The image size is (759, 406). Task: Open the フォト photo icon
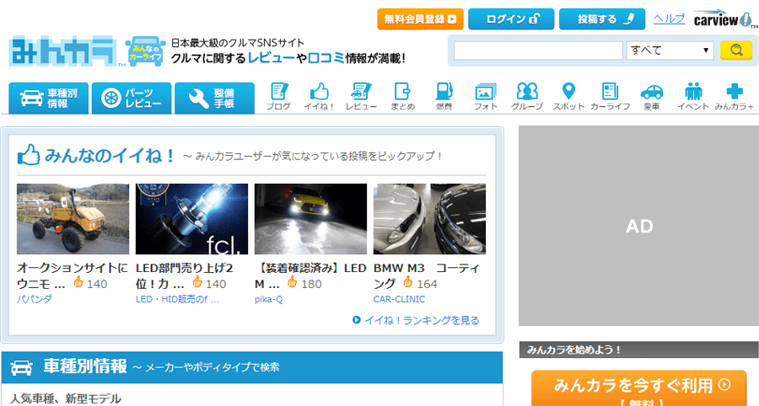point(486,97)
